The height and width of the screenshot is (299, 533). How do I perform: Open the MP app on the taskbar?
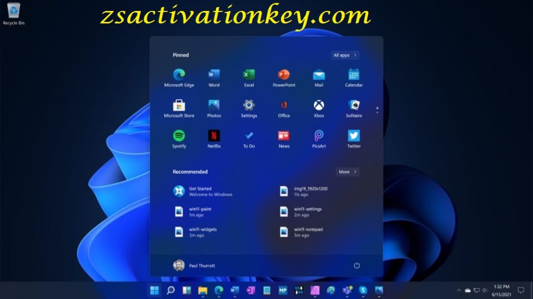(283, 290)
